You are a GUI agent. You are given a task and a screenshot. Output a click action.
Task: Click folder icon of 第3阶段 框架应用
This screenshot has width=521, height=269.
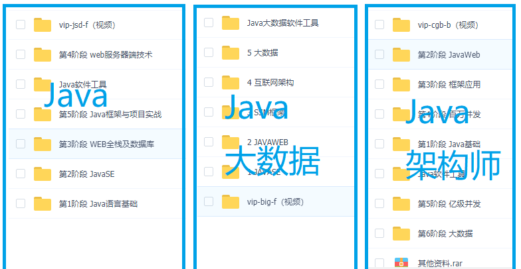click(401, 85)
